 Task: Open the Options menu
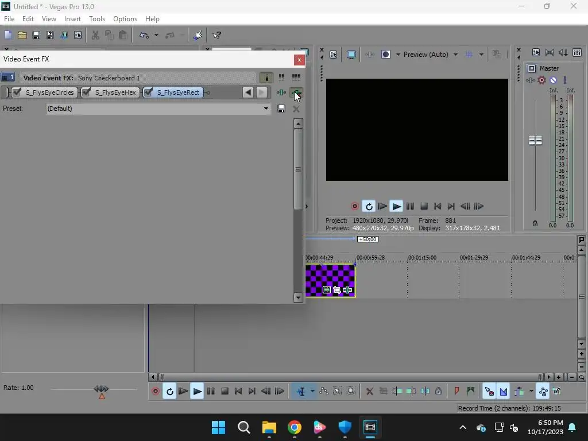[x=125, y=19]
